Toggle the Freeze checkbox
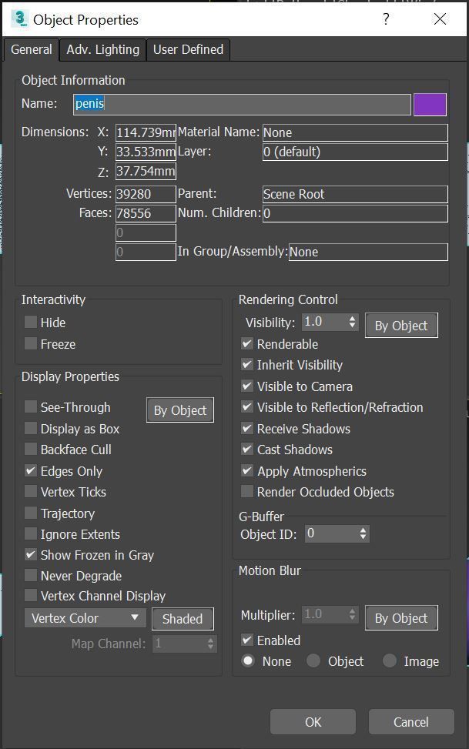The width and height of the screenshot is (469, 749). [31, 344]
